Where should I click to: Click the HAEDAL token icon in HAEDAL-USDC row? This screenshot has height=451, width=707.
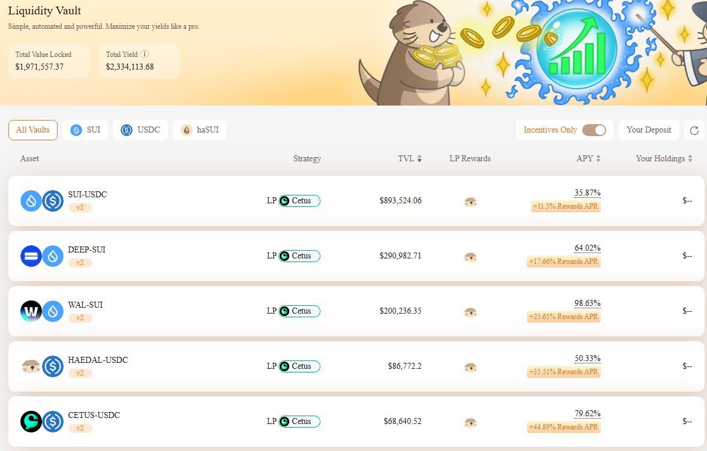tap(31, 366)
